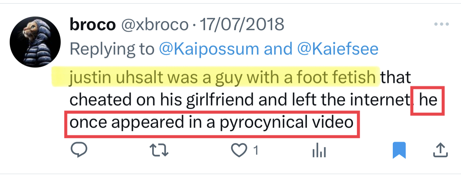Open broco's profile picture avatar
The width and height of the screenshot is (461, 178).
(x=35, y=42)
